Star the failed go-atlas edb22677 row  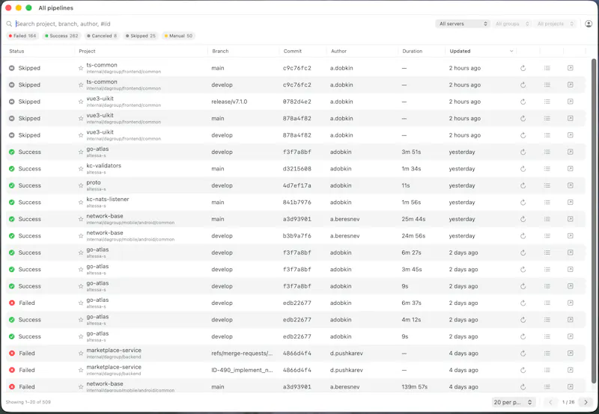[x=81, y=303]
